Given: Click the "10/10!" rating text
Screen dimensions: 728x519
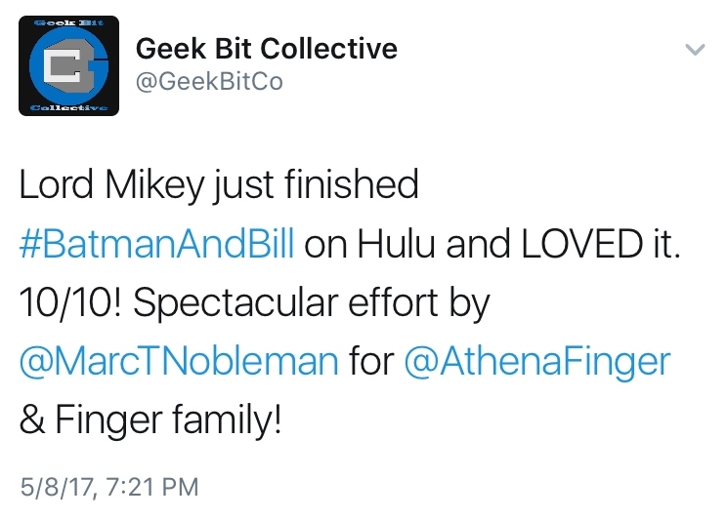Looking at the screenshot, I should pyautogui.click(x=68, y=302).
